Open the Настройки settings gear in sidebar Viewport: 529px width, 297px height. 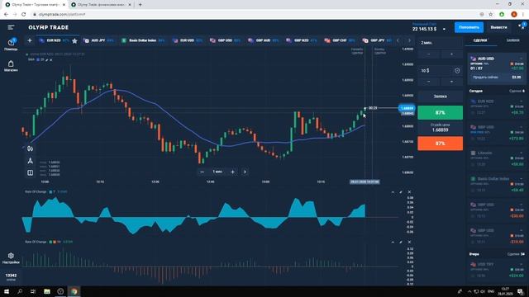pos(11,257)
